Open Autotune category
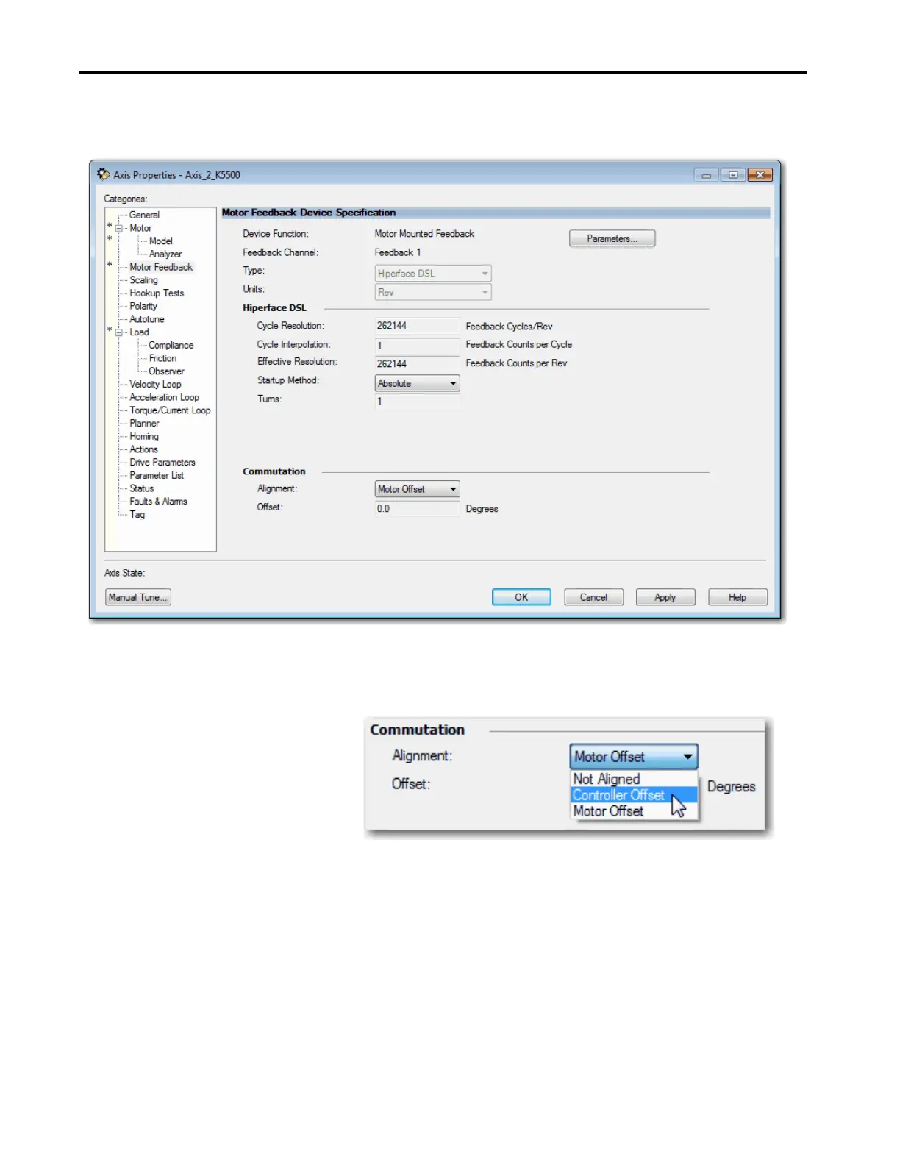The width and height of the screenshot is (900, 1165). click(147, 320)
